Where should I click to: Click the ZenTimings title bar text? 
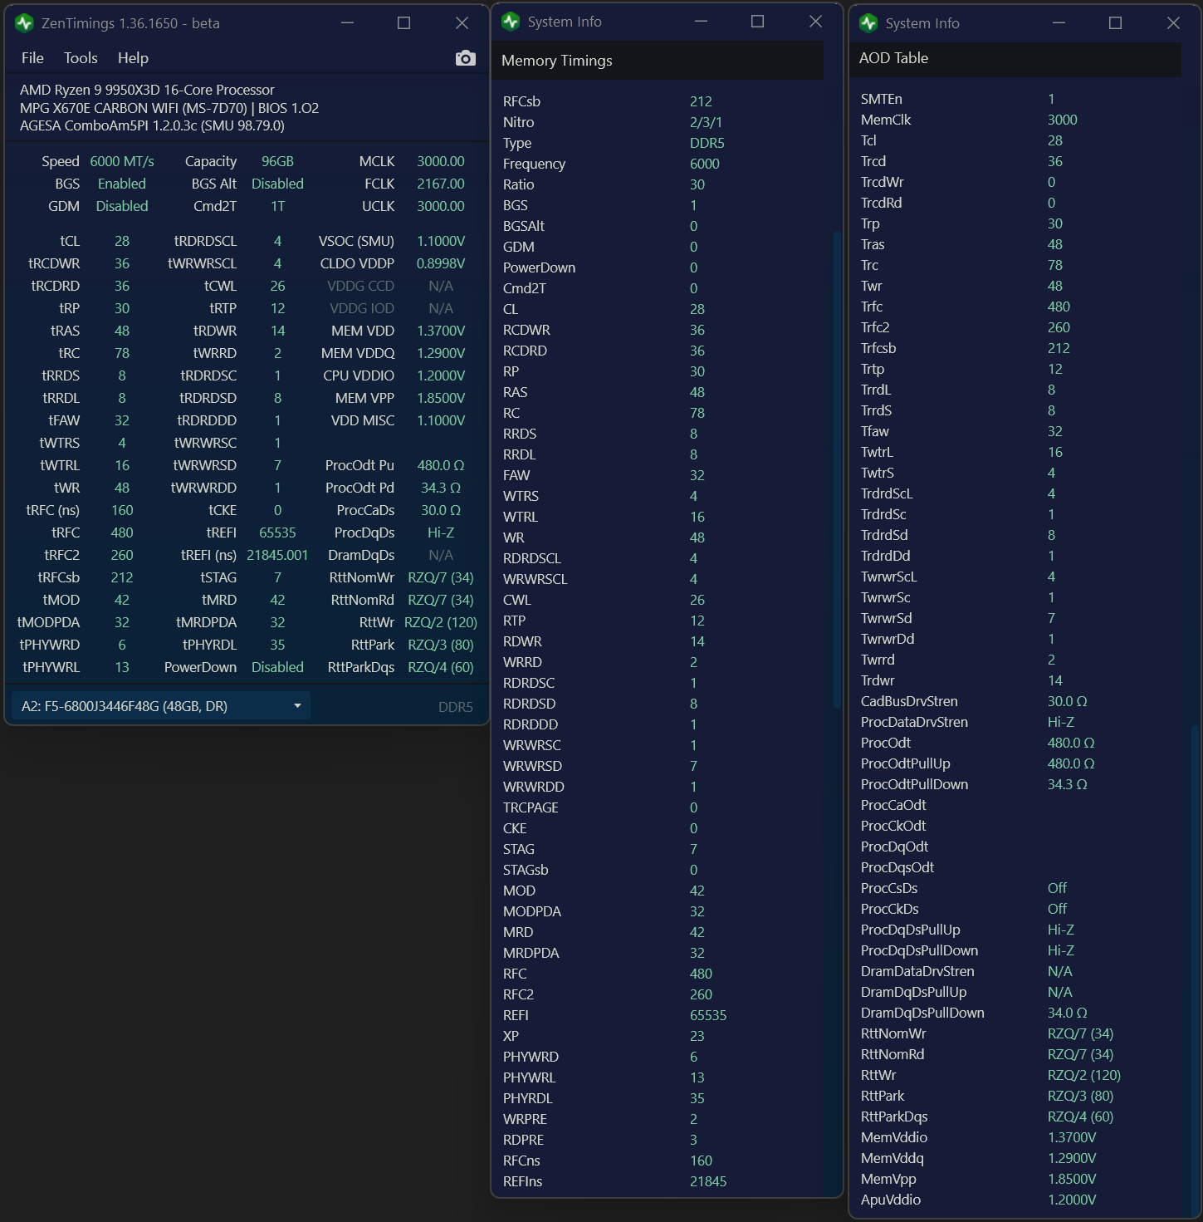(x=130, y=23)
